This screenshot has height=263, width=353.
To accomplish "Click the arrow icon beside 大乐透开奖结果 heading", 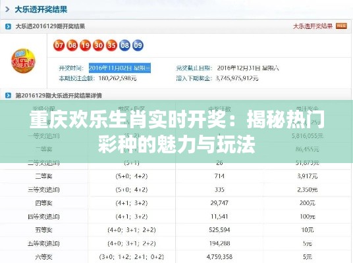I will coord(7,9).
